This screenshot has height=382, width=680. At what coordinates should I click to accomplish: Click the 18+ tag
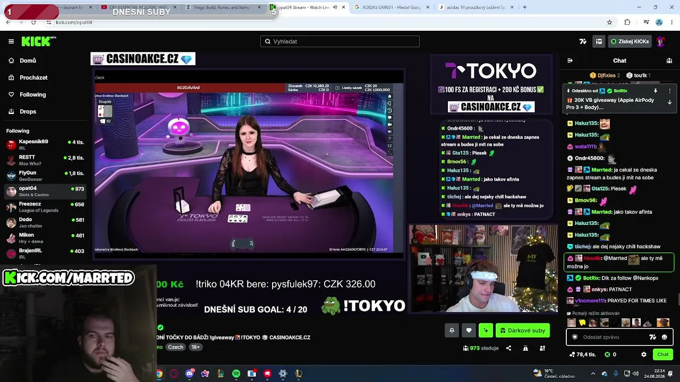click(x=195, y=347)
